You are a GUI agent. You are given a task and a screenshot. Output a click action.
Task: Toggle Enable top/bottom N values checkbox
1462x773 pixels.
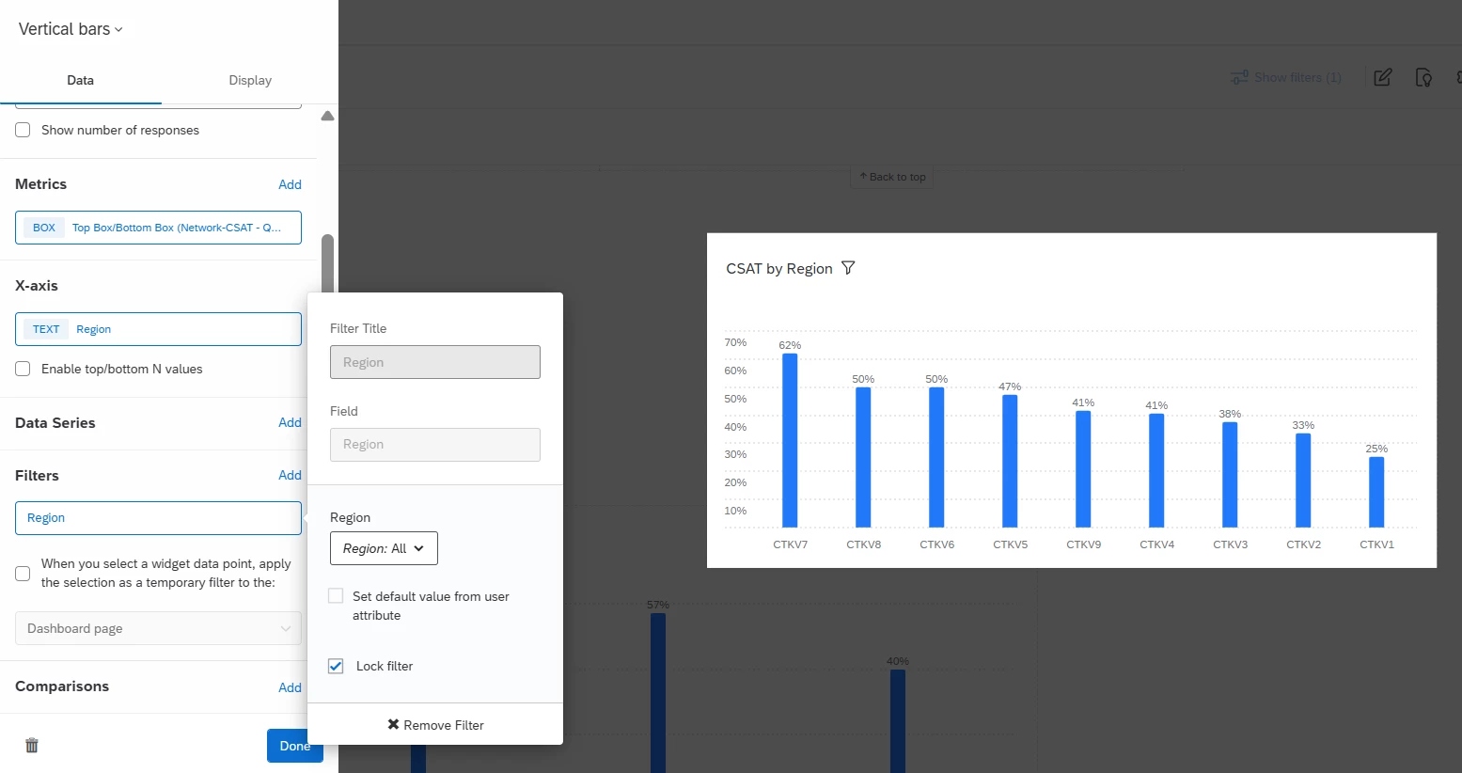point(23,369)
